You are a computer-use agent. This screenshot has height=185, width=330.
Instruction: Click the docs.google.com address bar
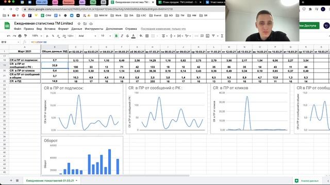coord(123,9)
